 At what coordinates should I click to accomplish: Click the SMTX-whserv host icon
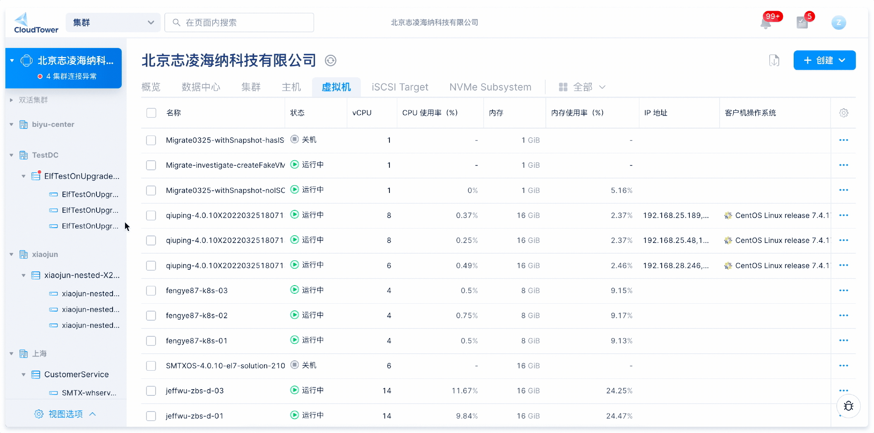coord(53,393)
